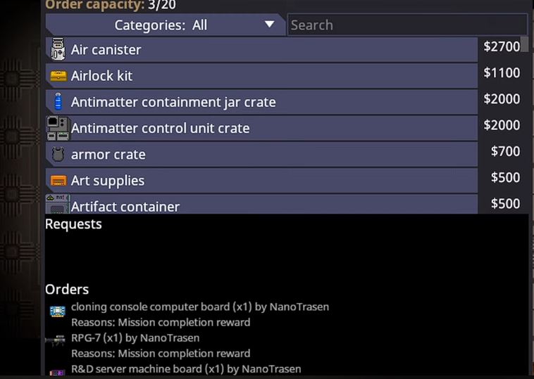
Task: Click the blue antimatter containment jar icon
Action: coord(58,102)
